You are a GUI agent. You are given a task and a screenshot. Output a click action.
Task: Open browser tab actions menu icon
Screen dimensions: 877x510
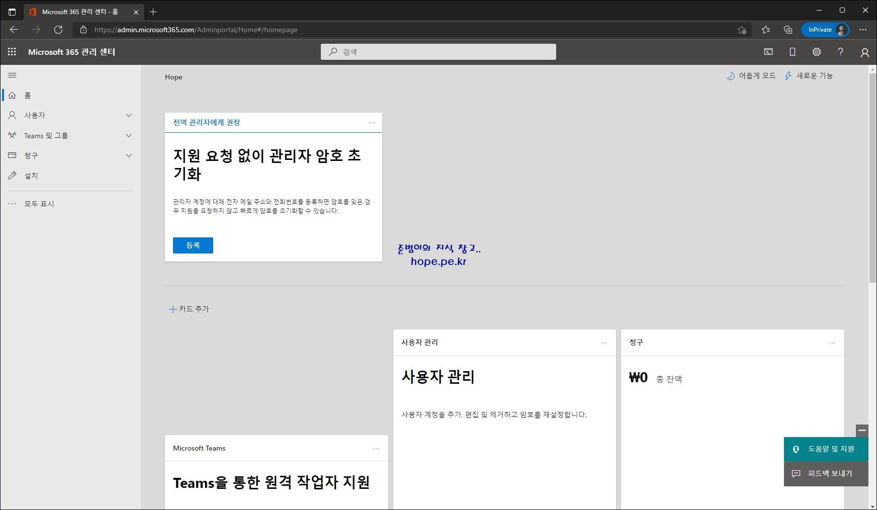[12, 12]
